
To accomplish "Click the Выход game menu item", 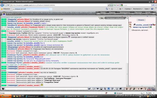I will coord(148,12).
